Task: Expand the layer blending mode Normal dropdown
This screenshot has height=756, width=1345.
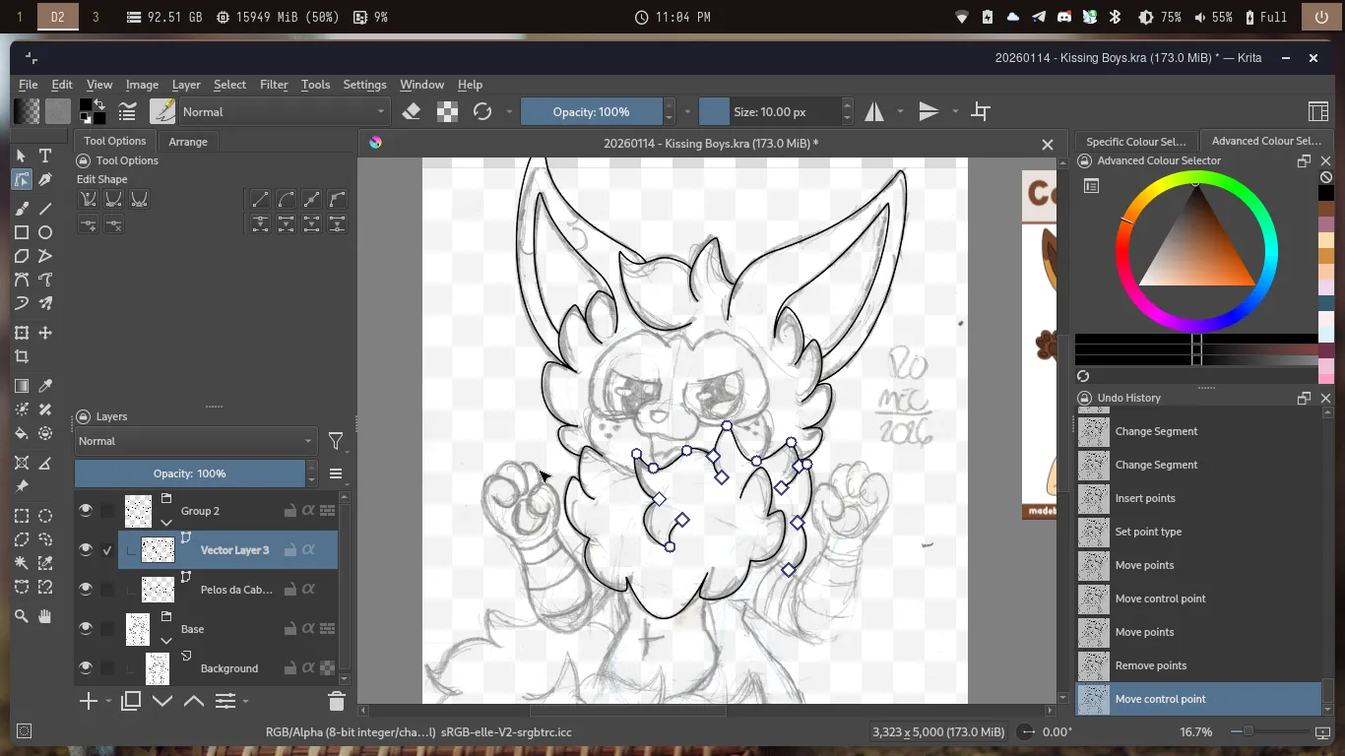Action: [x=195, y=441]
